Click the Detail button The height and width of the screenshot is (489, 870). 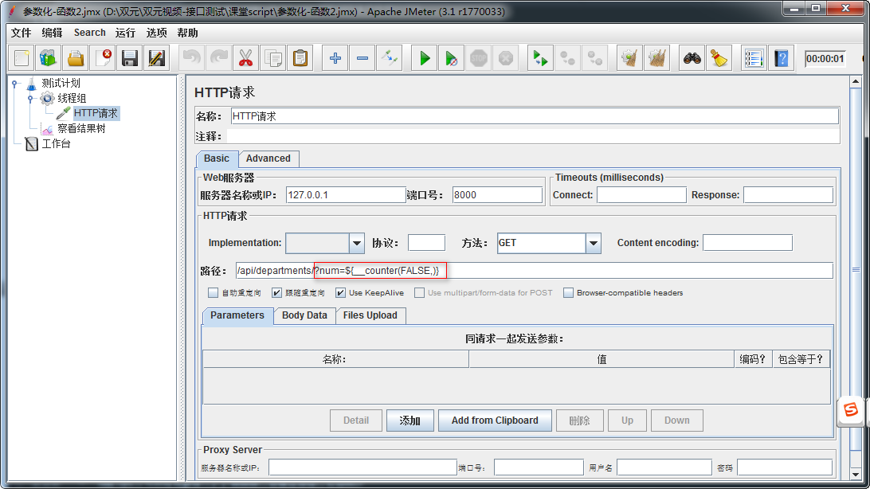pyautogui.click(x=356, y=421)
